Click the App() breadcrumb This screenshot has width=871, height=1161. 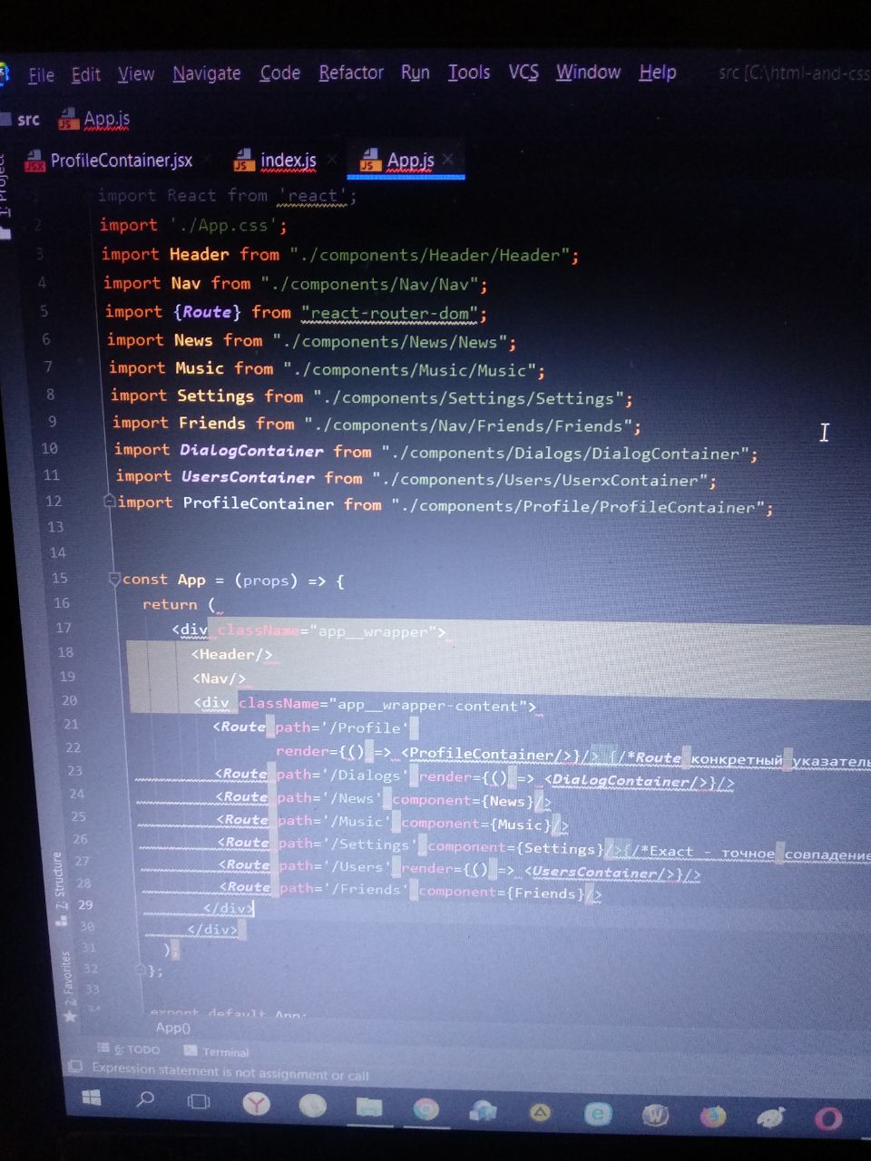pos(173,1028)
